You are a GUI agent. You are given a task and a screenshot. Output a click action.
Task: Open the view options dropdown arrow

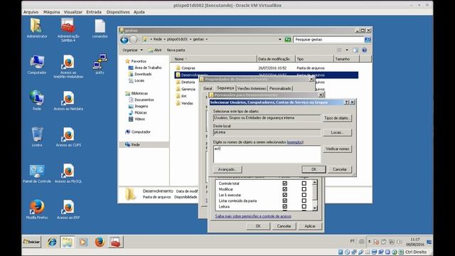[x=347, y=50]
